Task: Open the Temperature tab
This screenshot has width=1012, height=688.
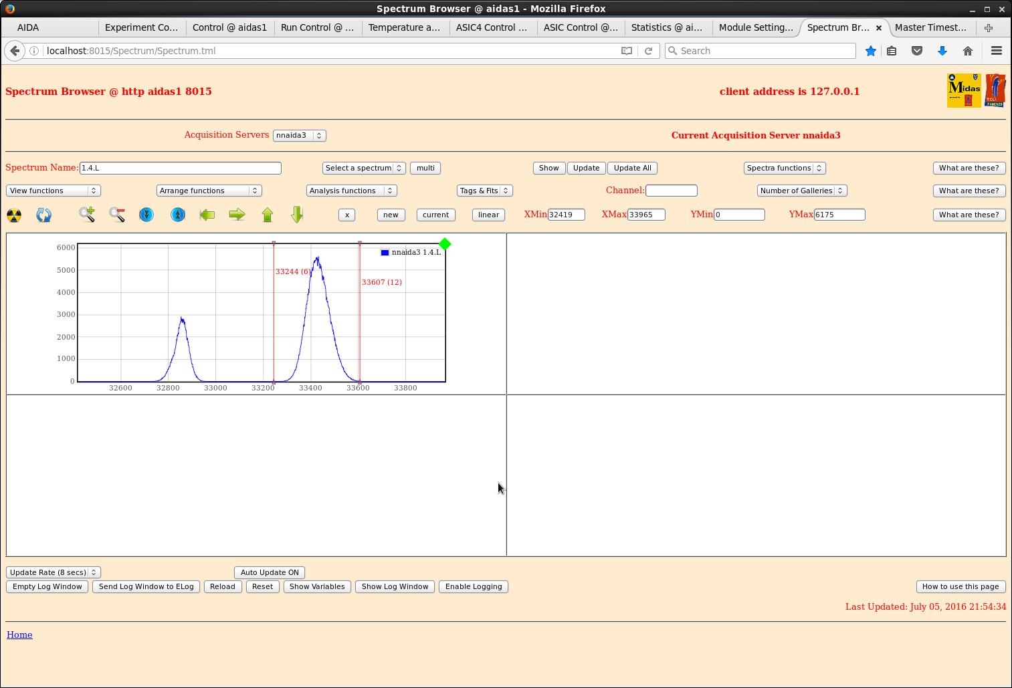Action: point(404,27)
